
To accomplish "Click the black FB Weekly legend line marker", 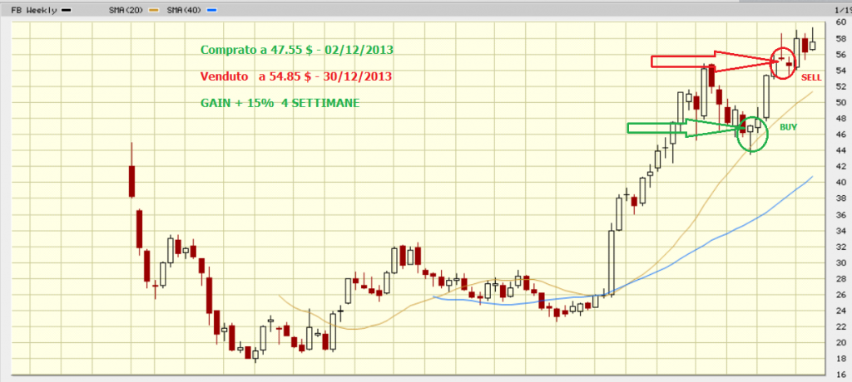I will coord(67,10).
